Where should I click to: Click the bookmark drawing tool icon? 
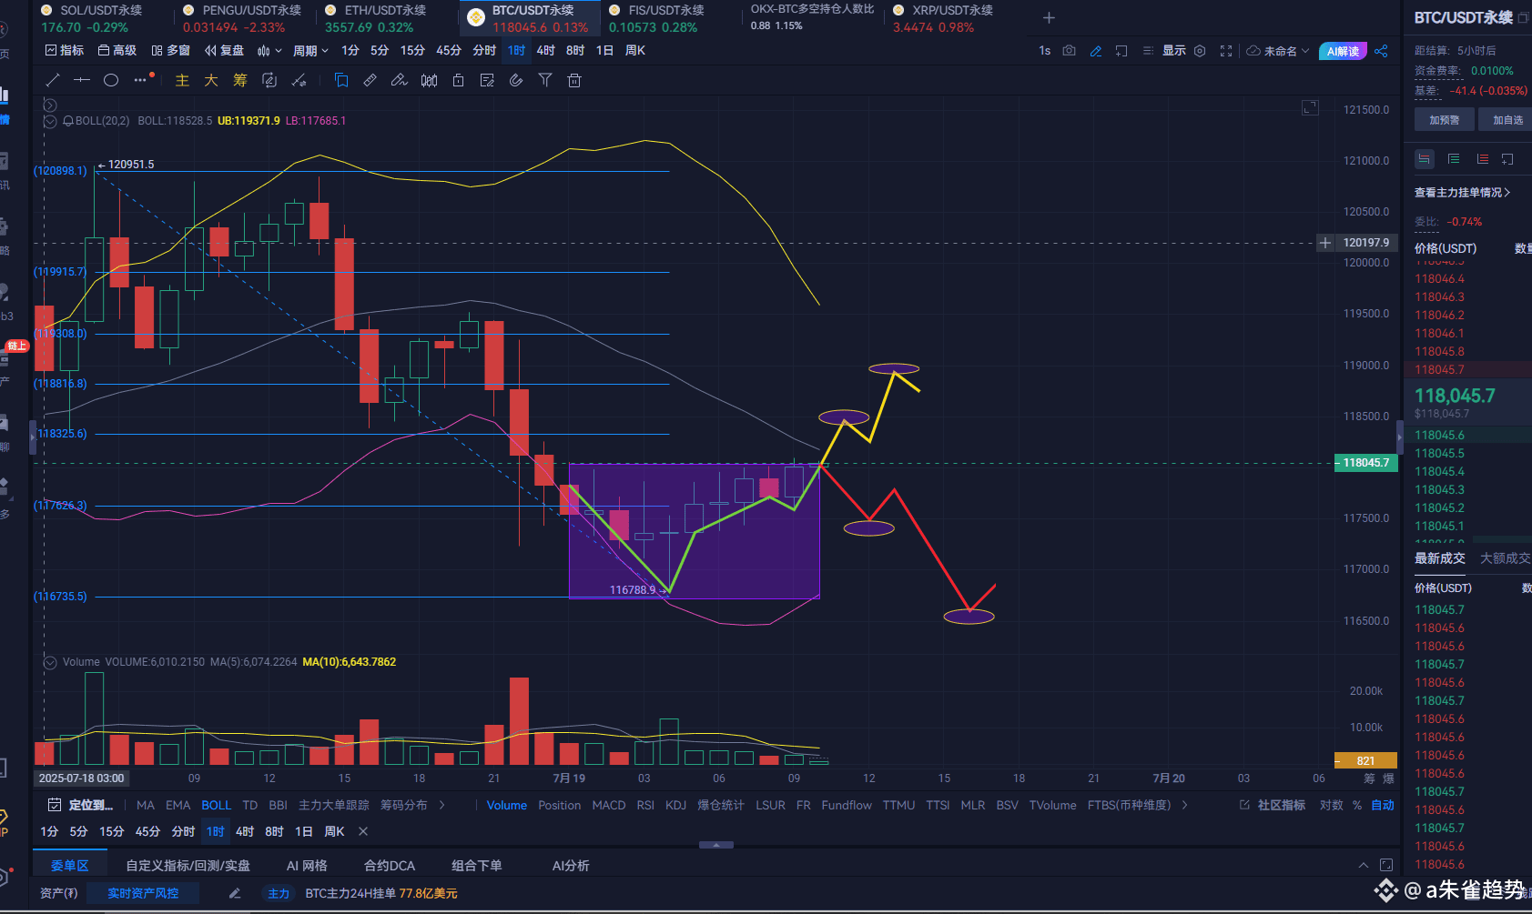pos(341,80)
